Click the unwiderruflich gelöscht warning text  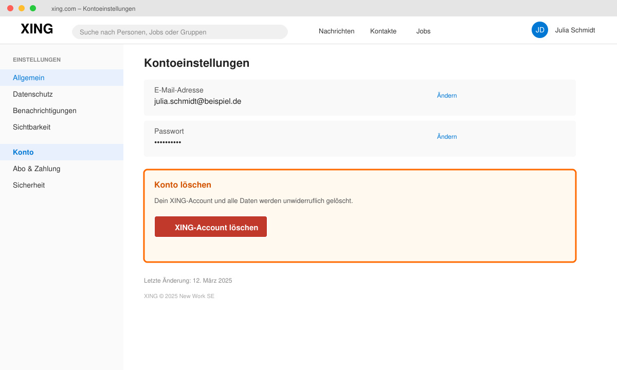pos(253,201)
